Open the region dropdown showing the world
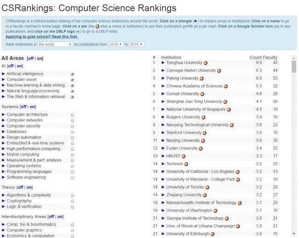 [55, 44]
